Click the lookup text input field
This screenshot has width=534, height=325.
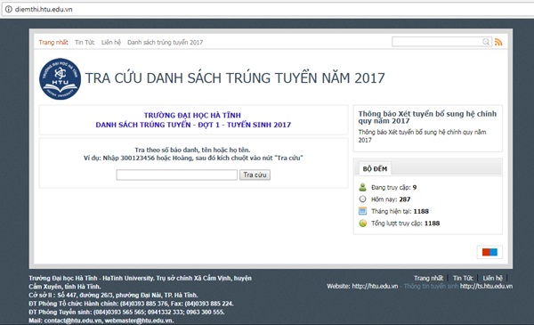(177, 175)
